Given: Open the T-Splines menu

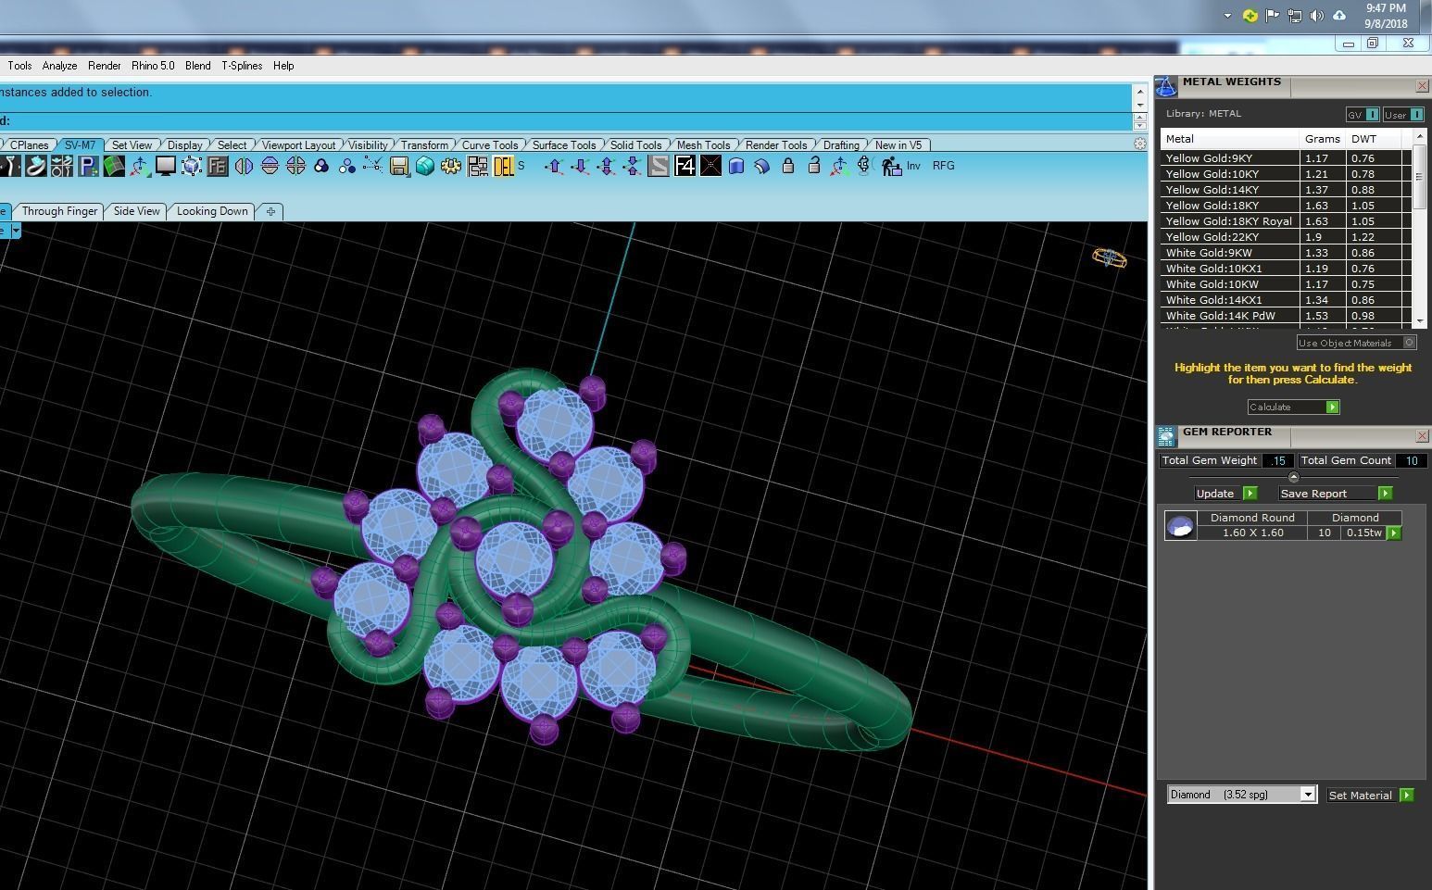Looking at the screenshot, I should point(242,66).
